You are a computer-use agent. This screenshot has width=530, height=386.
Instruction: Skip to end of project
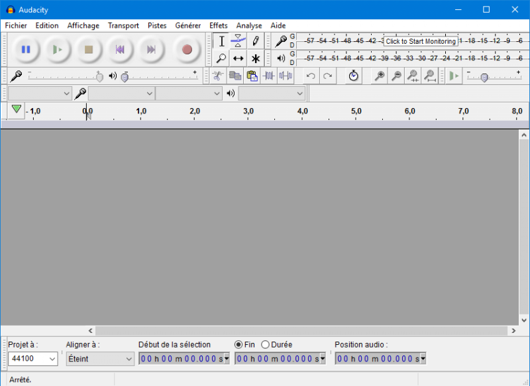[x=151, y=50]
